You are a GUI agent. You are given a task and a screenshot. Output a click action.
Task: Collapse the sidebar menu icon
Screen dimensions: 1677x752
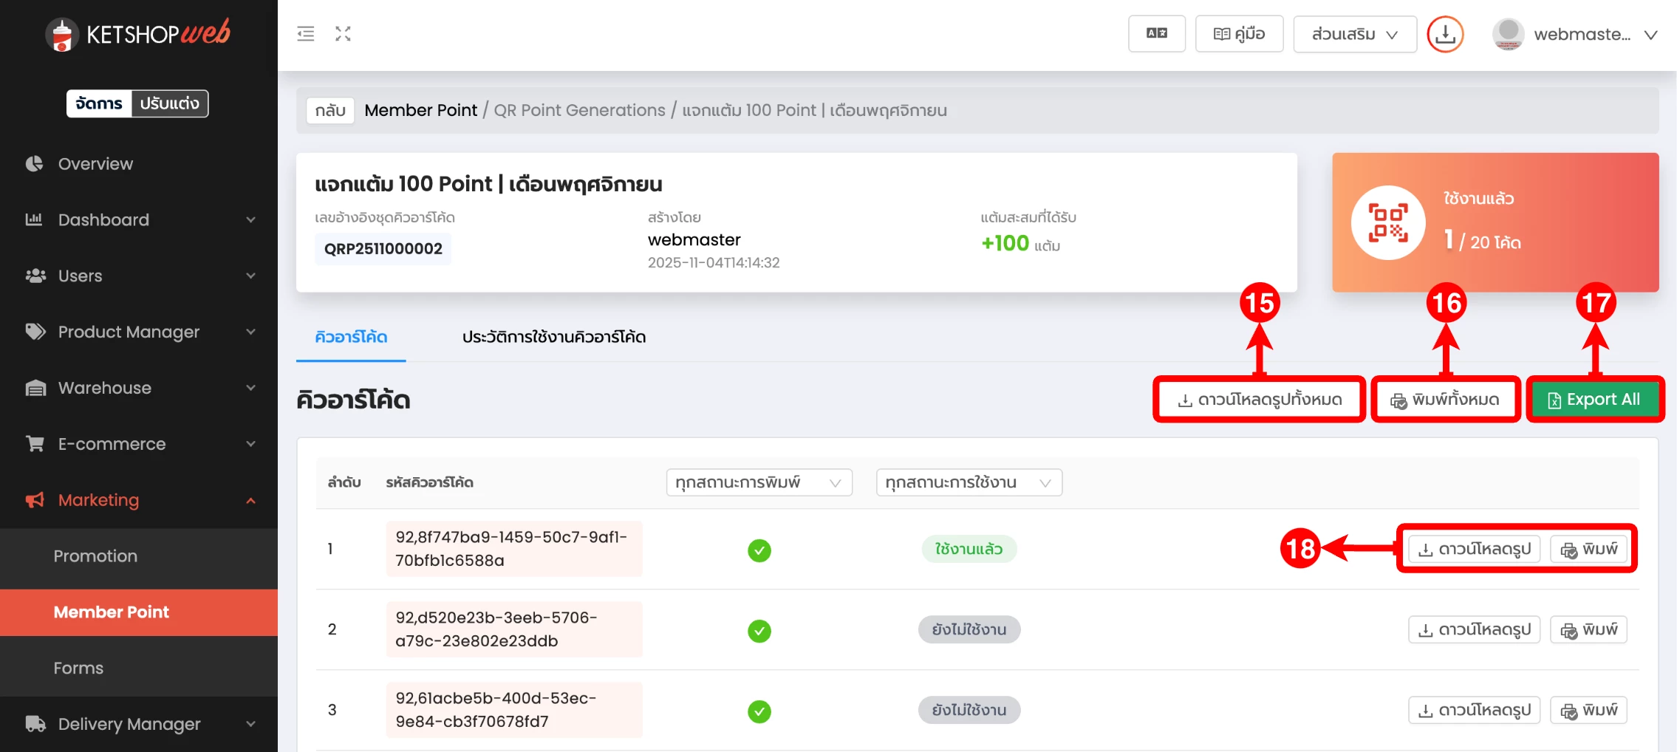pos(306,34)
